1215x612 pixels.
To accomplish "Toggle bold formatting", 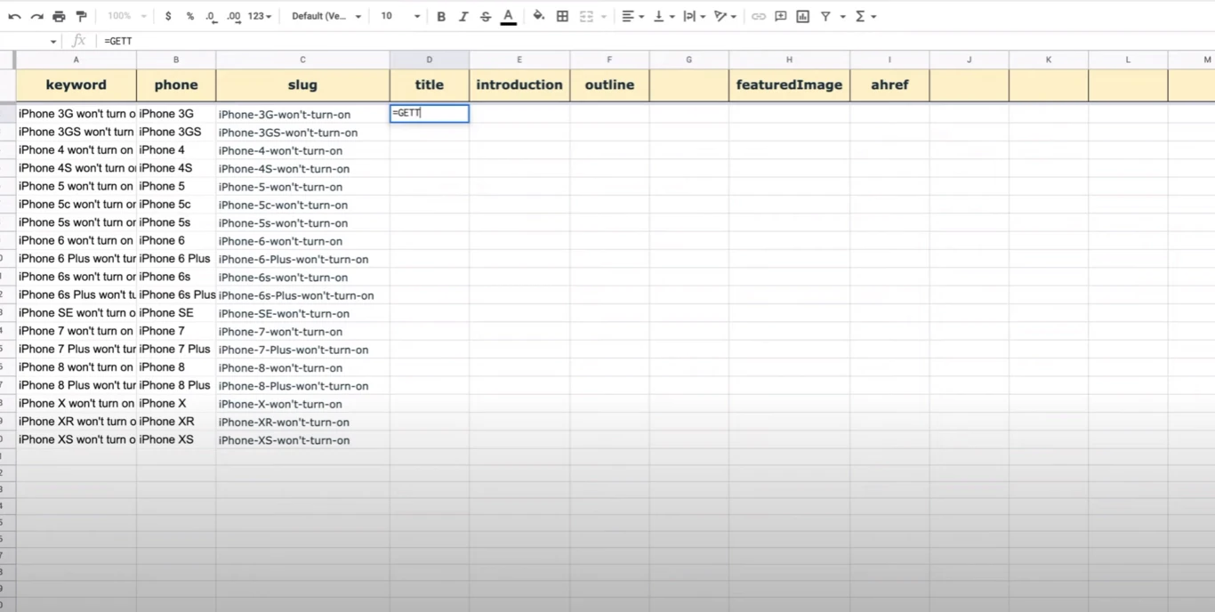I will tap(441, 16).
